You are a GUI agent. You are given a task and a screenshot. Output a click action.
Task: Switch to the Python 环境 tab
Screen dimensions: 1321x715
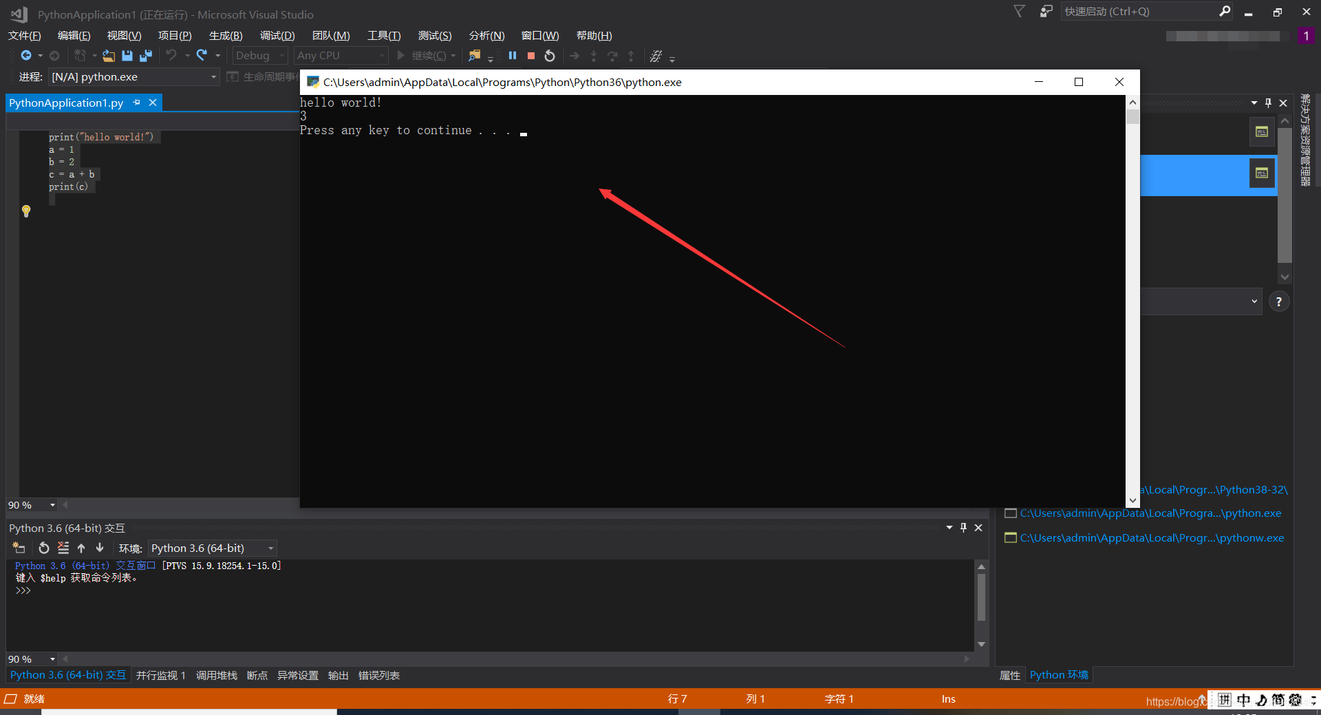pyautogui.click(x=1059, y=675)
